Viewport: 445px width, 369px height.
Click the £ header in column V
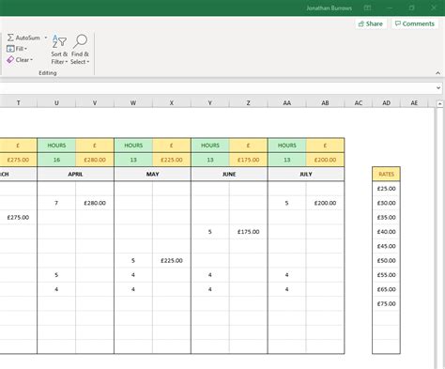[x=95, y=146]
